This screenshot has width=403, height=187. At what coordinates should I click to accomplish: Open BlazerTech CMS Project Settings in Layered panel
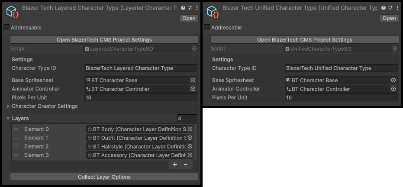pos(104,40)
